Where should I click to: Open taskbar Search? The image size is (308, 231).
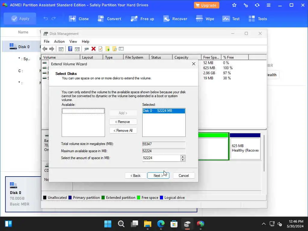(121, 224)
